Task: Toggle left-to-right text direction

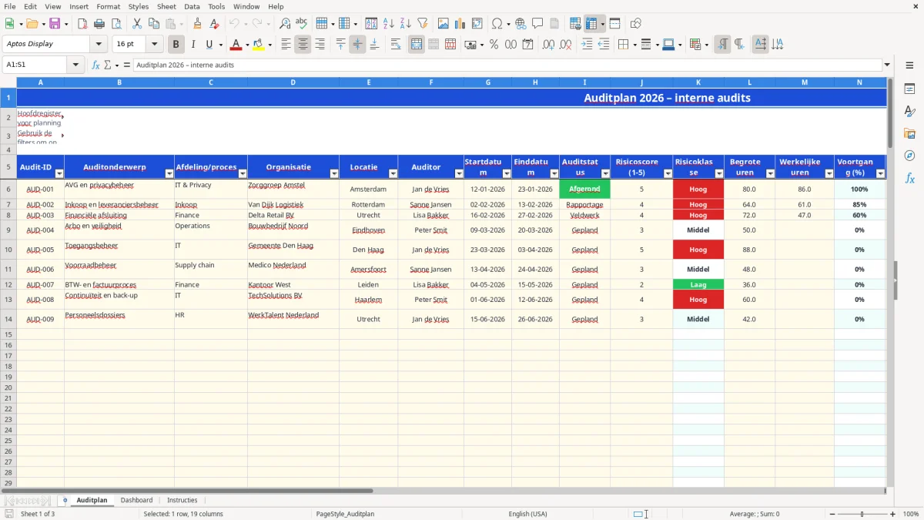Action: (x=722, y=45)
